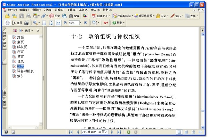This screenshot has width=208, height=138.
Task: Close the bookmarks panel with X
Action: point(38,31)
